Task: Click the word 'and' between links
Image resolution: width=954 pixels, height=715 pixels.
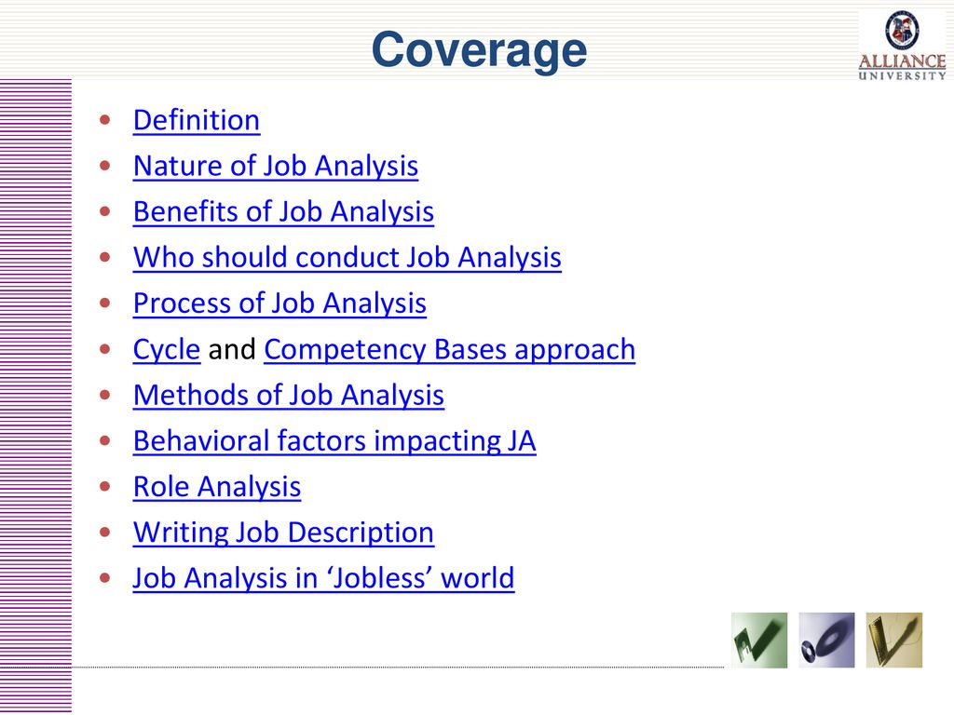Action: pos(232,350)
